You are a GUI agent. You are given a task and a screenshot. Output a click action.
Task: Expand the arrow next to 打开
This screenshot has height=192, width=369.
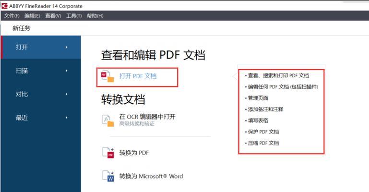(67, 48)
